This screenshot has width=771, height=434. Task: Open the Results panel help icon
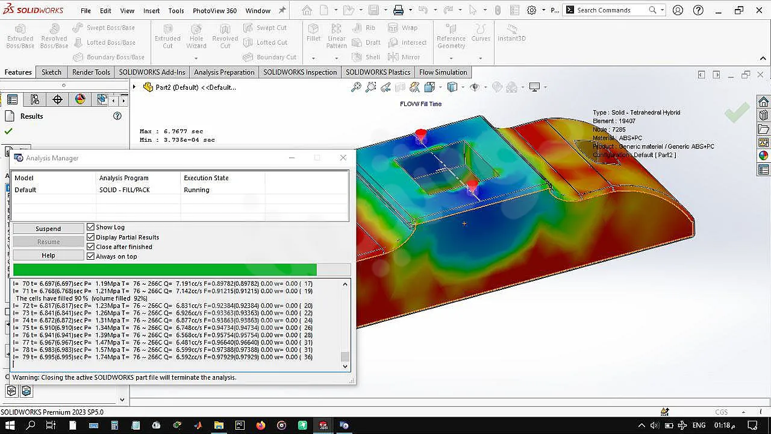[117, 116]
